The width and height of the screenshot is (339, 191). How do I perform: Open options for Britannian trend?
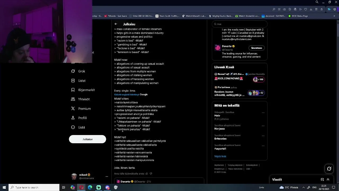[x=263, y=136]
